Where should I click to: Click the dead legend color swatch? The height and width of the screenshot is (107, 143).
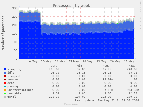click(x=5, y=83)
